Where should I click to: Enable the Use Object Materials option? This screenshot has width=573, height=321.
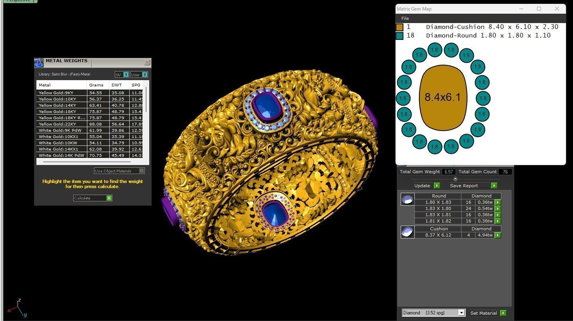pyautogui.click(x=119, y=171)
